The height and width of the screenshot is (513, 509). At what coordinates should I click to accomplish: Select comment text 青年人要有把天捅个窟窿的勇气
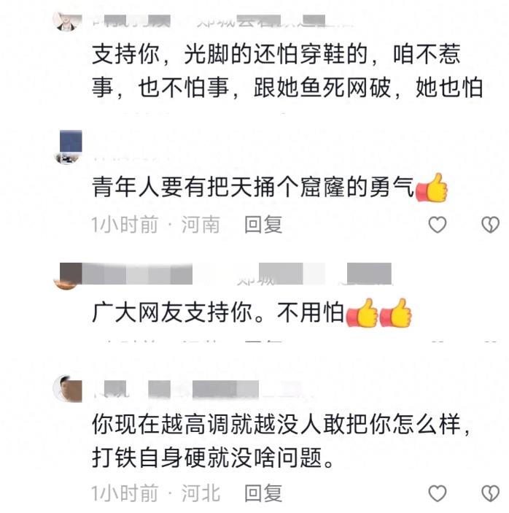pos(253,188)
